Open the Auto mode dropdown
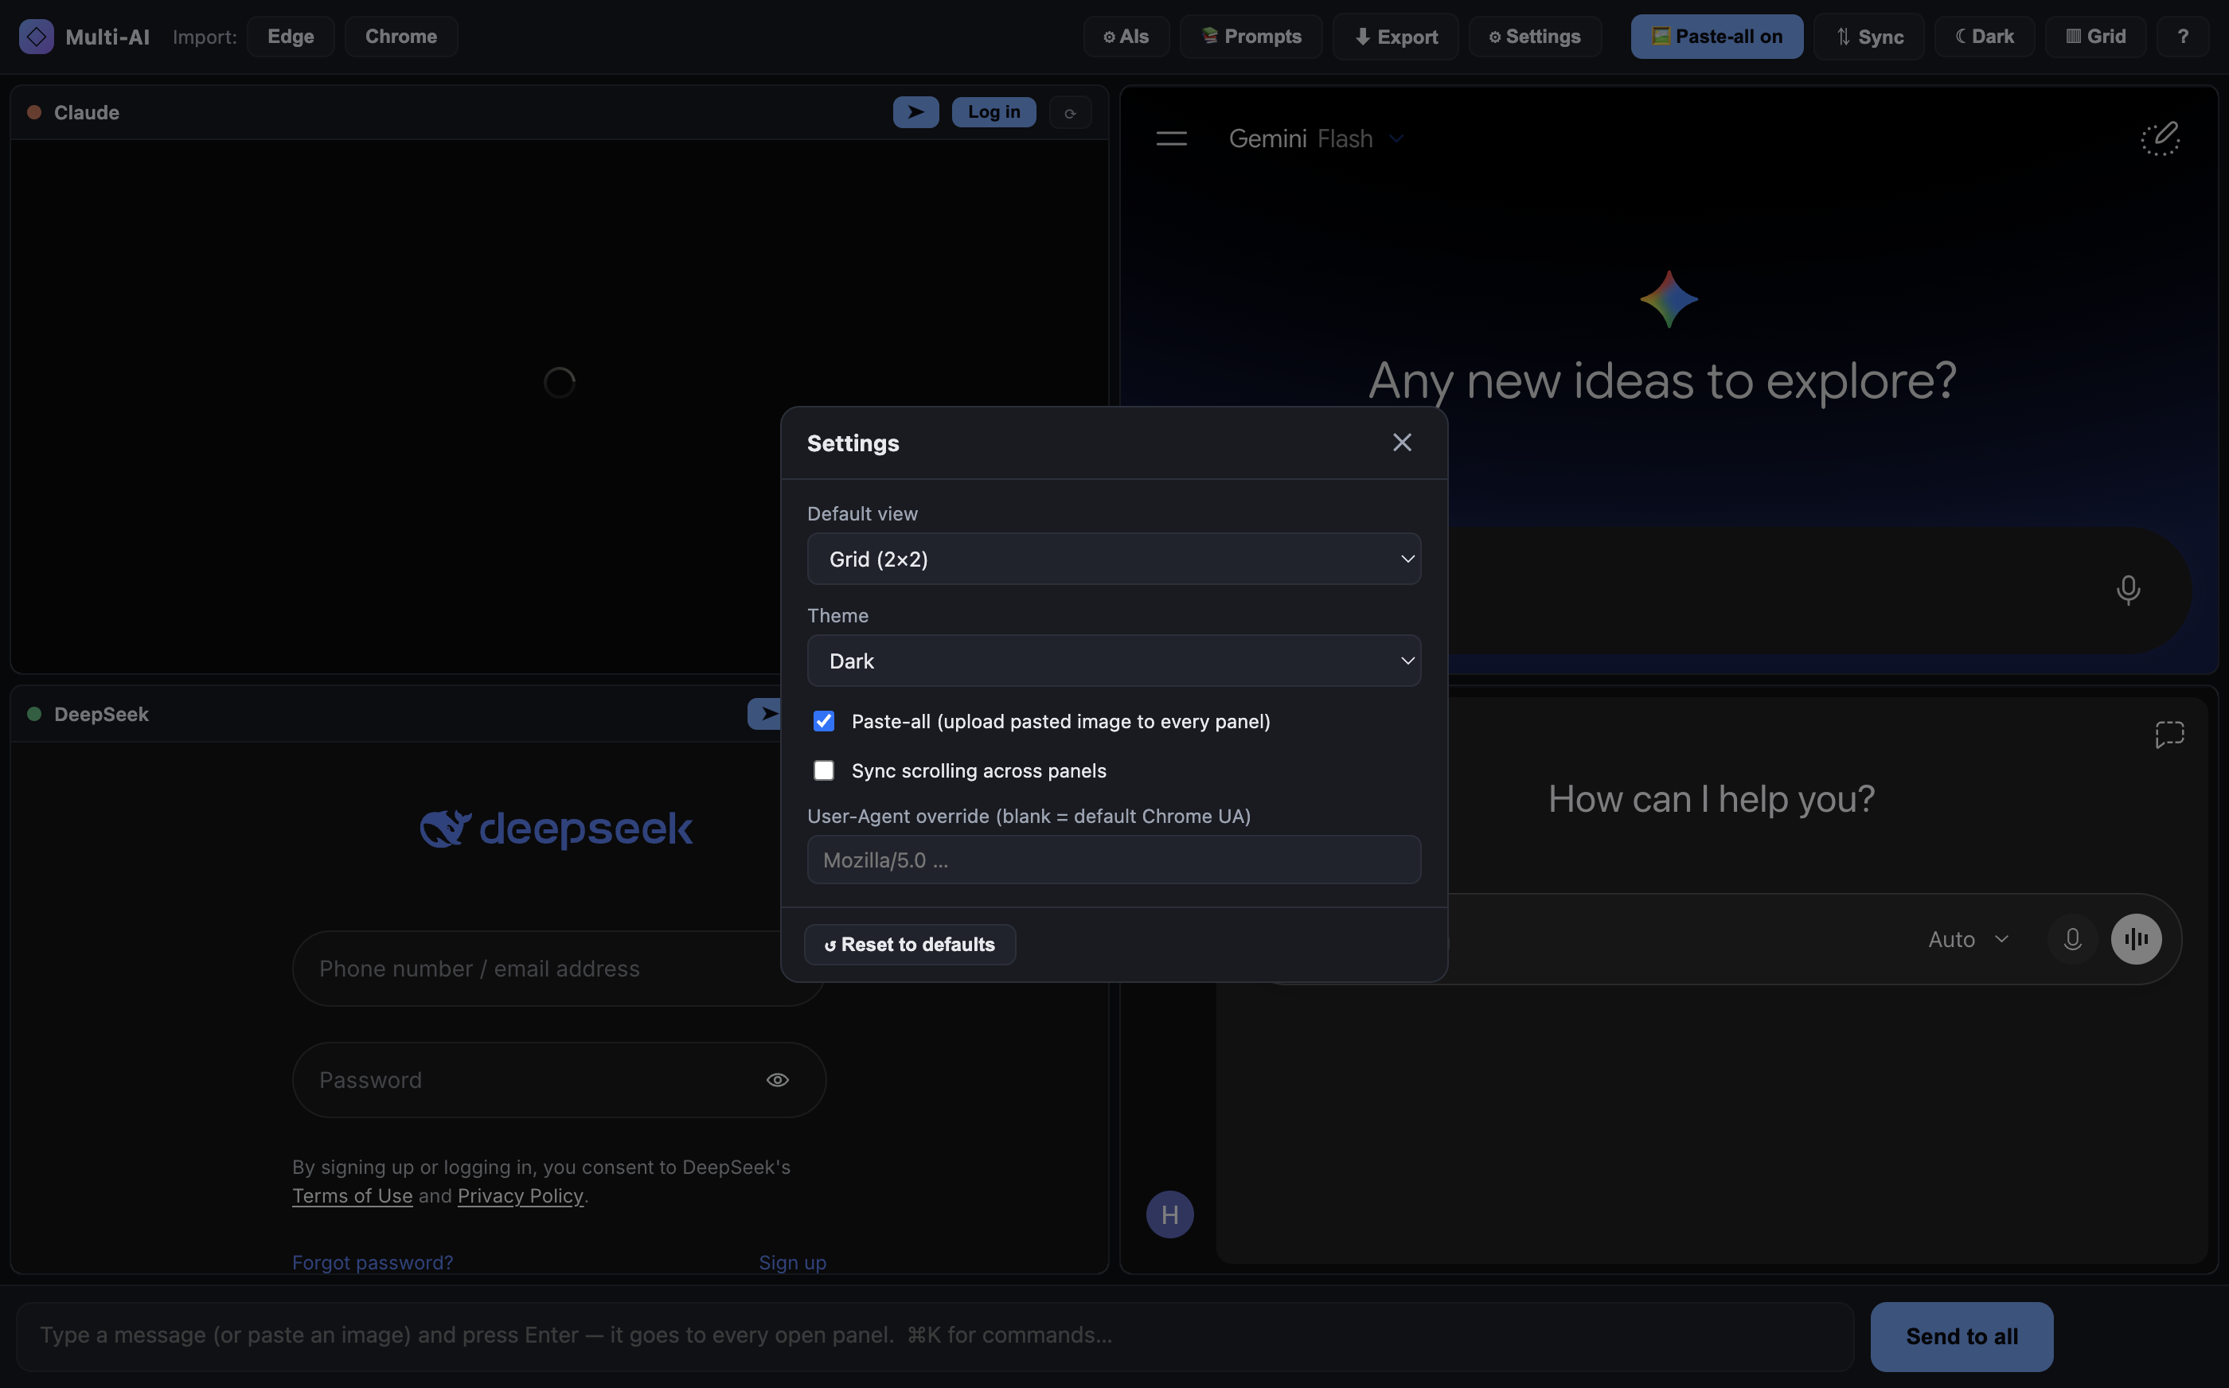The width and height of the screenshot is (2229, 1388). click(1969, 939)
